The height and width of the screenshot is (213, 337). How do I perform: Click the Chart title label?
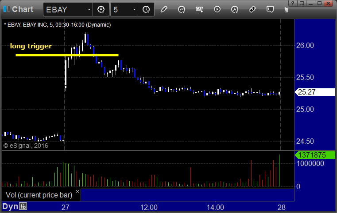coord(23,9)
